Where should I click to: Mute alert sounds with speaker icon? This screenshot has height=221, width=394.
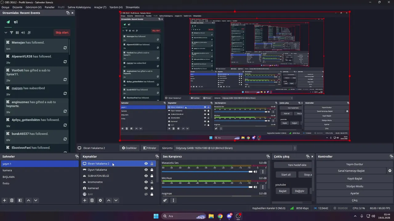click(23, 33)
